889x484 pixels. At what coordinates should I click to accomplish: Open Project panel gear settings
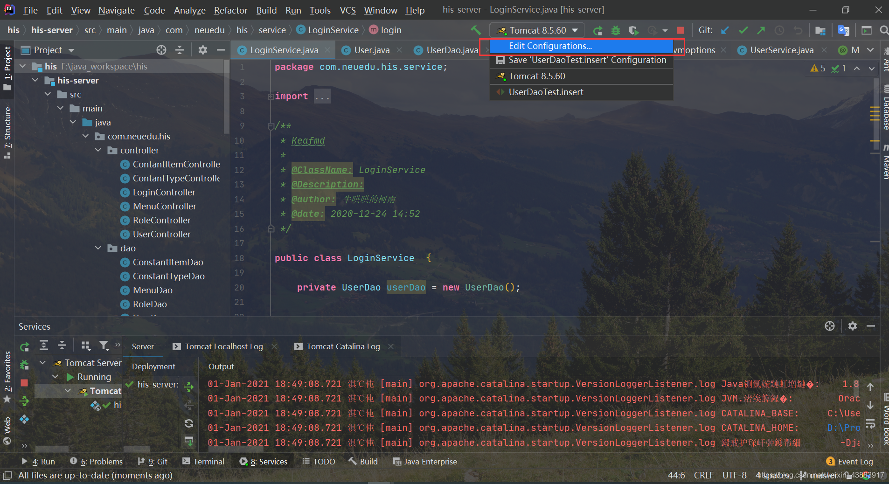pyautogui.click(x=202, y=50)
